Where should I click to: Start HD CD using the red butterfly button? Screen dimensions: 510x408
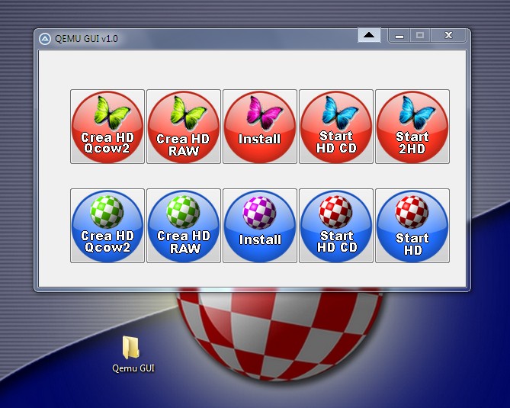click(x=336, y=127)
